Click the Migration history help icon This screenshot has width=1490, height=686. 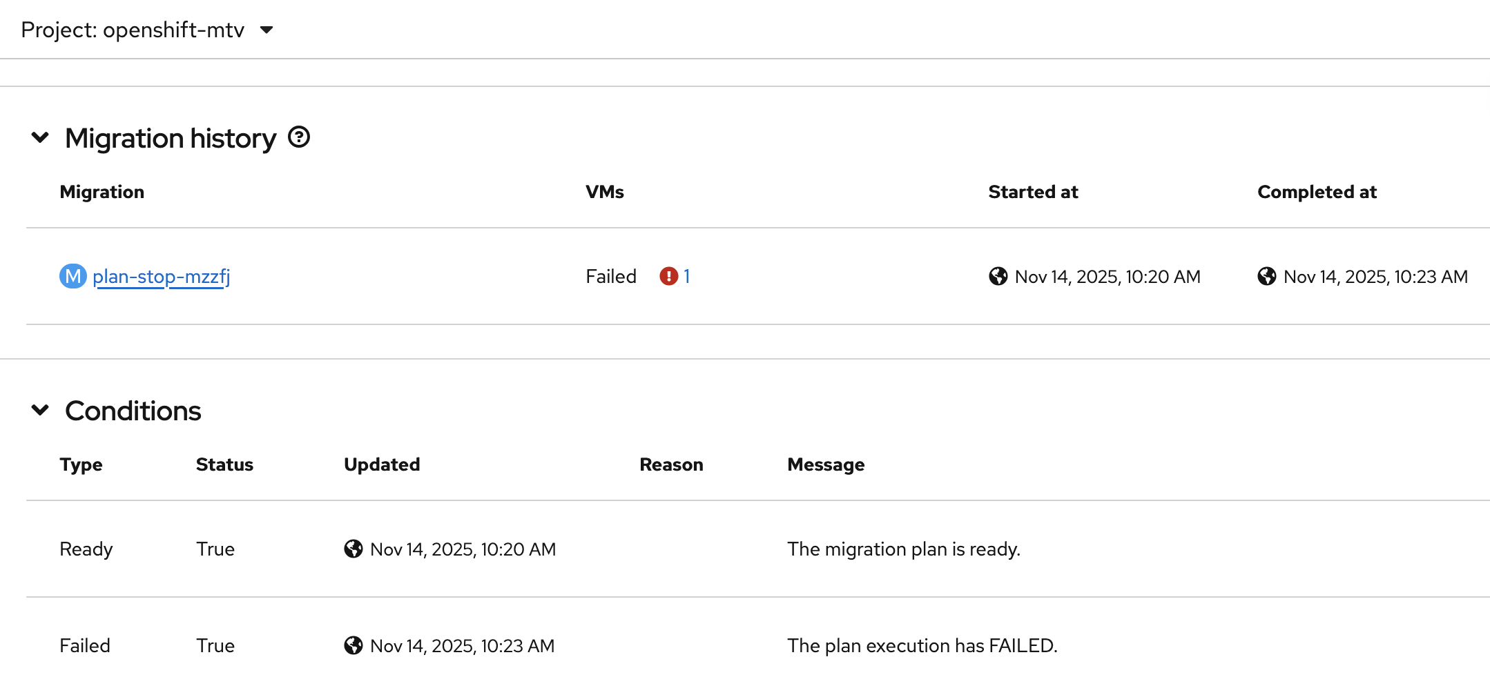299,137
